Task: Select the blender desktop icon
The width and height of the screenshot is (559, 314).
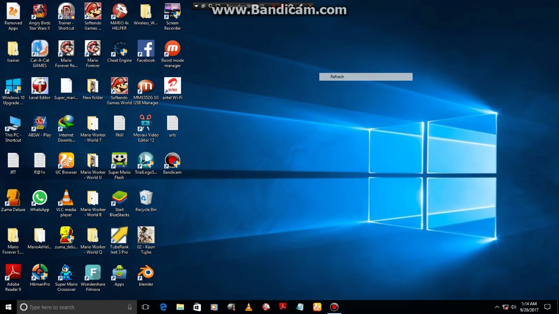Action: click(x=146, y=276)
